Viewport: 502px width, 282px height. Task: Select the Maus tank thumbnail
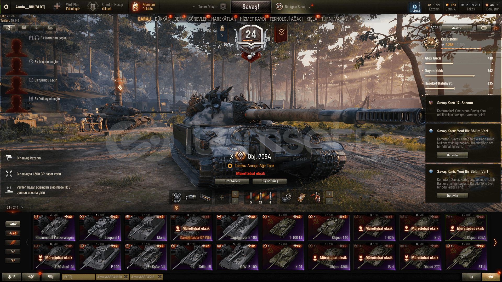coord(146,228)
